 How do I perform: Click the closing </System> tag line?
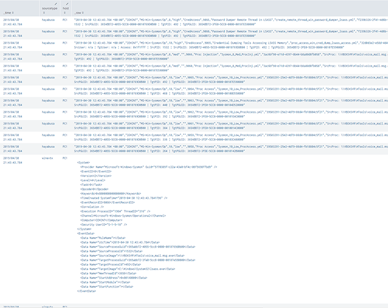(84, 229)
